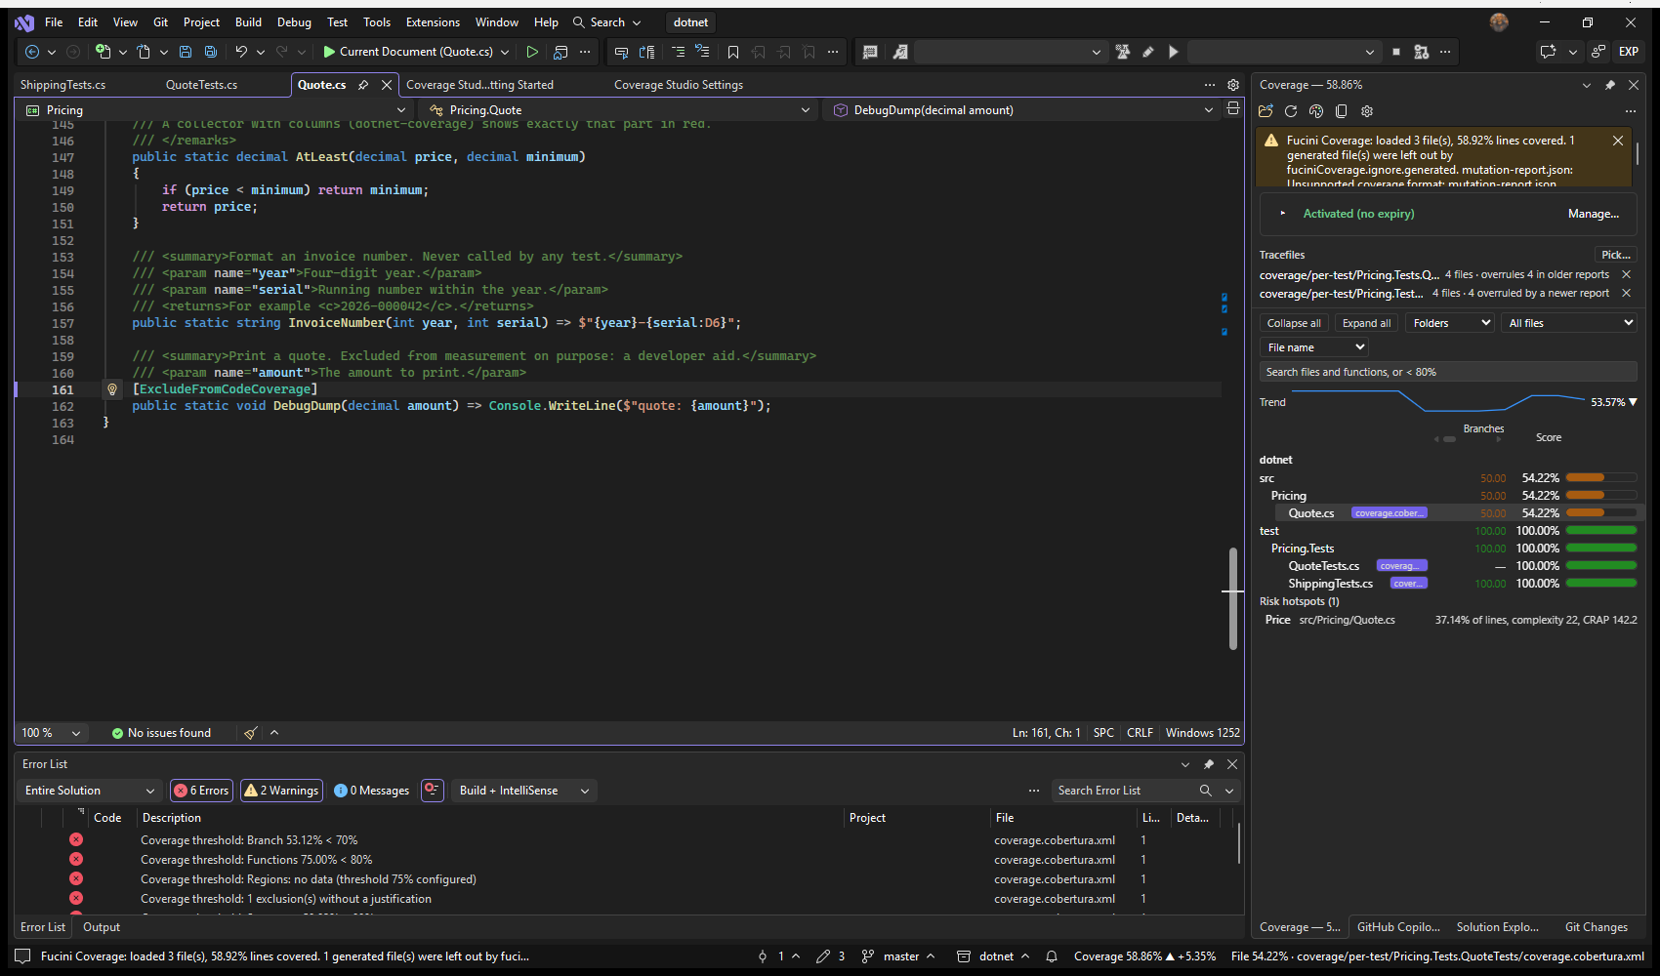1660x976 pixels.
Task: Toggle the 0 Messages filter
Action: 371,791
